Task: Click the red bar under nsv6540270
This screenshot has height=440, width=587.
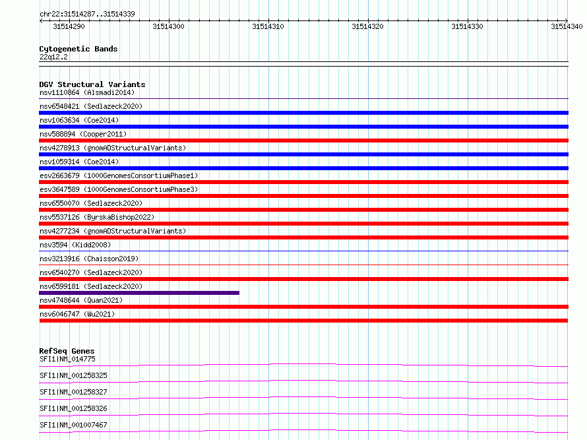Action: (x=303, y=279)
